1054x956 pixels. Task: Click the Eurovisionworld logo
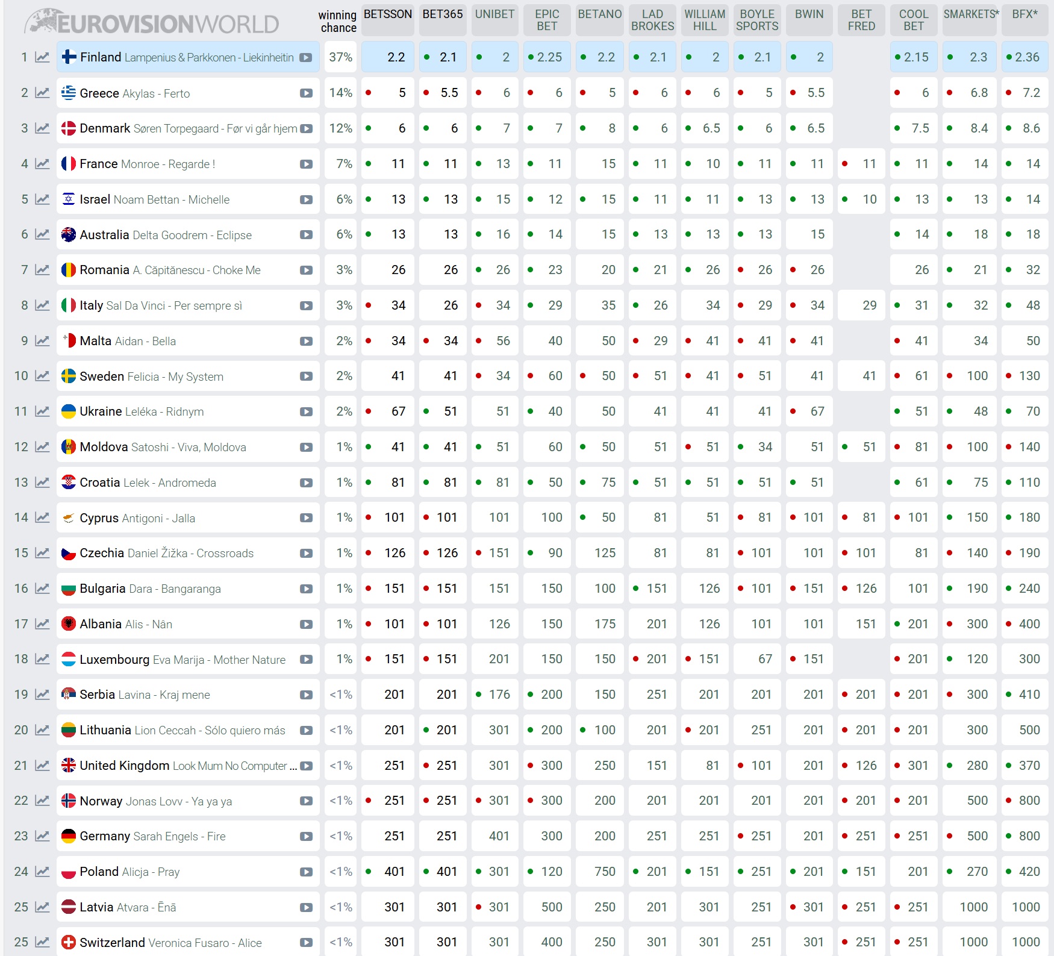152,22
